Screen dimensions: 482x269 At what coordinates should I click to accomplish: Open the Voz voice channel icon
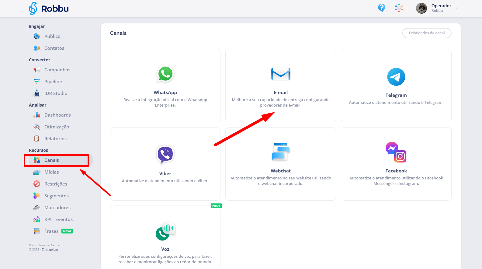tap(165, 231)
